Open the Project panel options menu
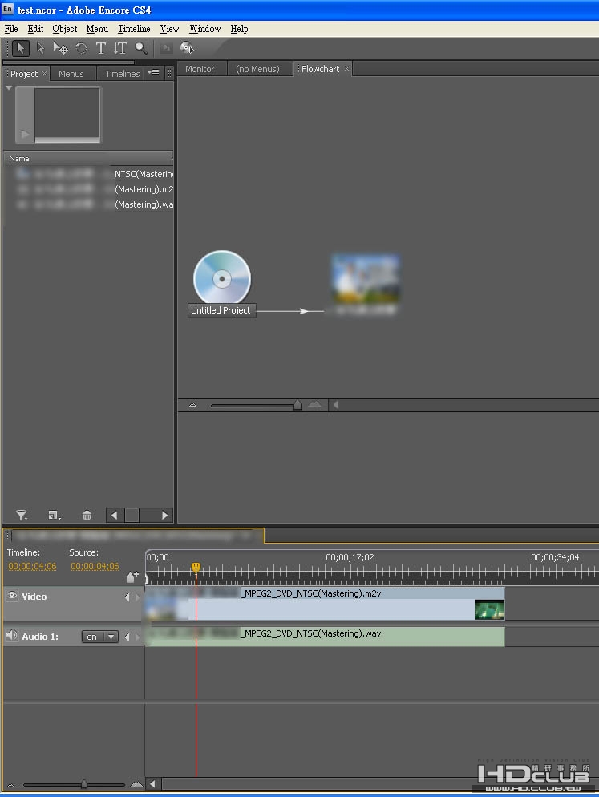 click(x=154, y=73)
